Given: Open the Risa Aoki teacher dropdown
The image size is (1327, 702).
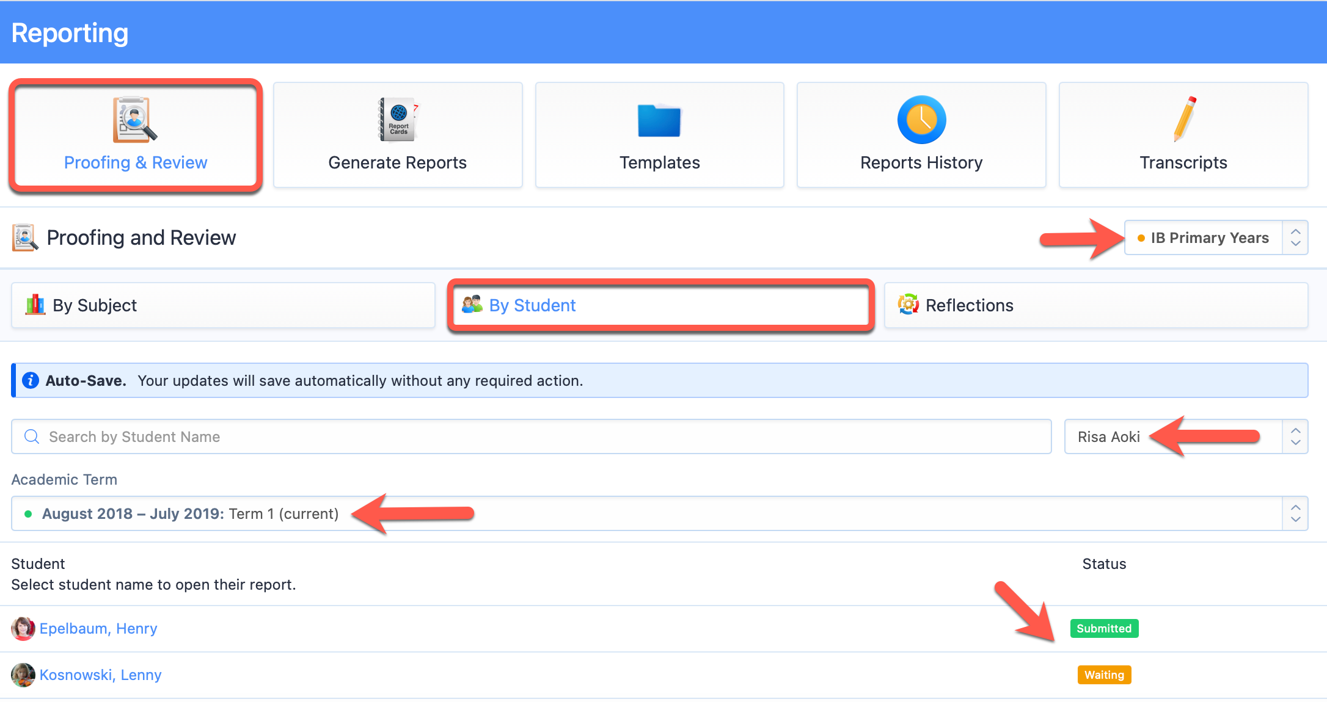Looking at the screenshot, I should (1186, 436).
